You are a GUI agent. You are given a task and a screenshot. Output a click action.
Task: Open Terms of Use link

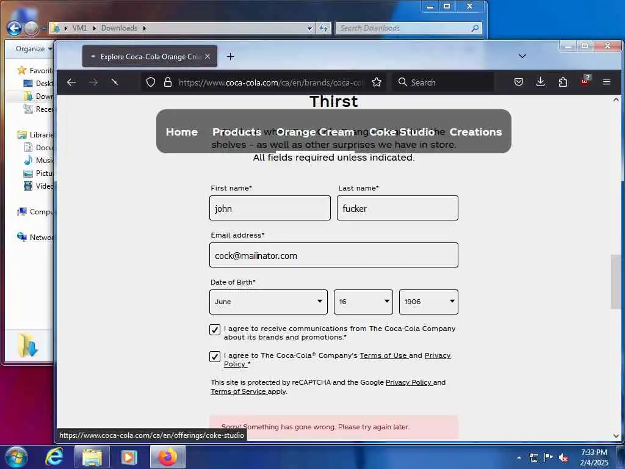pyautogui.click(x=383, y=355)
